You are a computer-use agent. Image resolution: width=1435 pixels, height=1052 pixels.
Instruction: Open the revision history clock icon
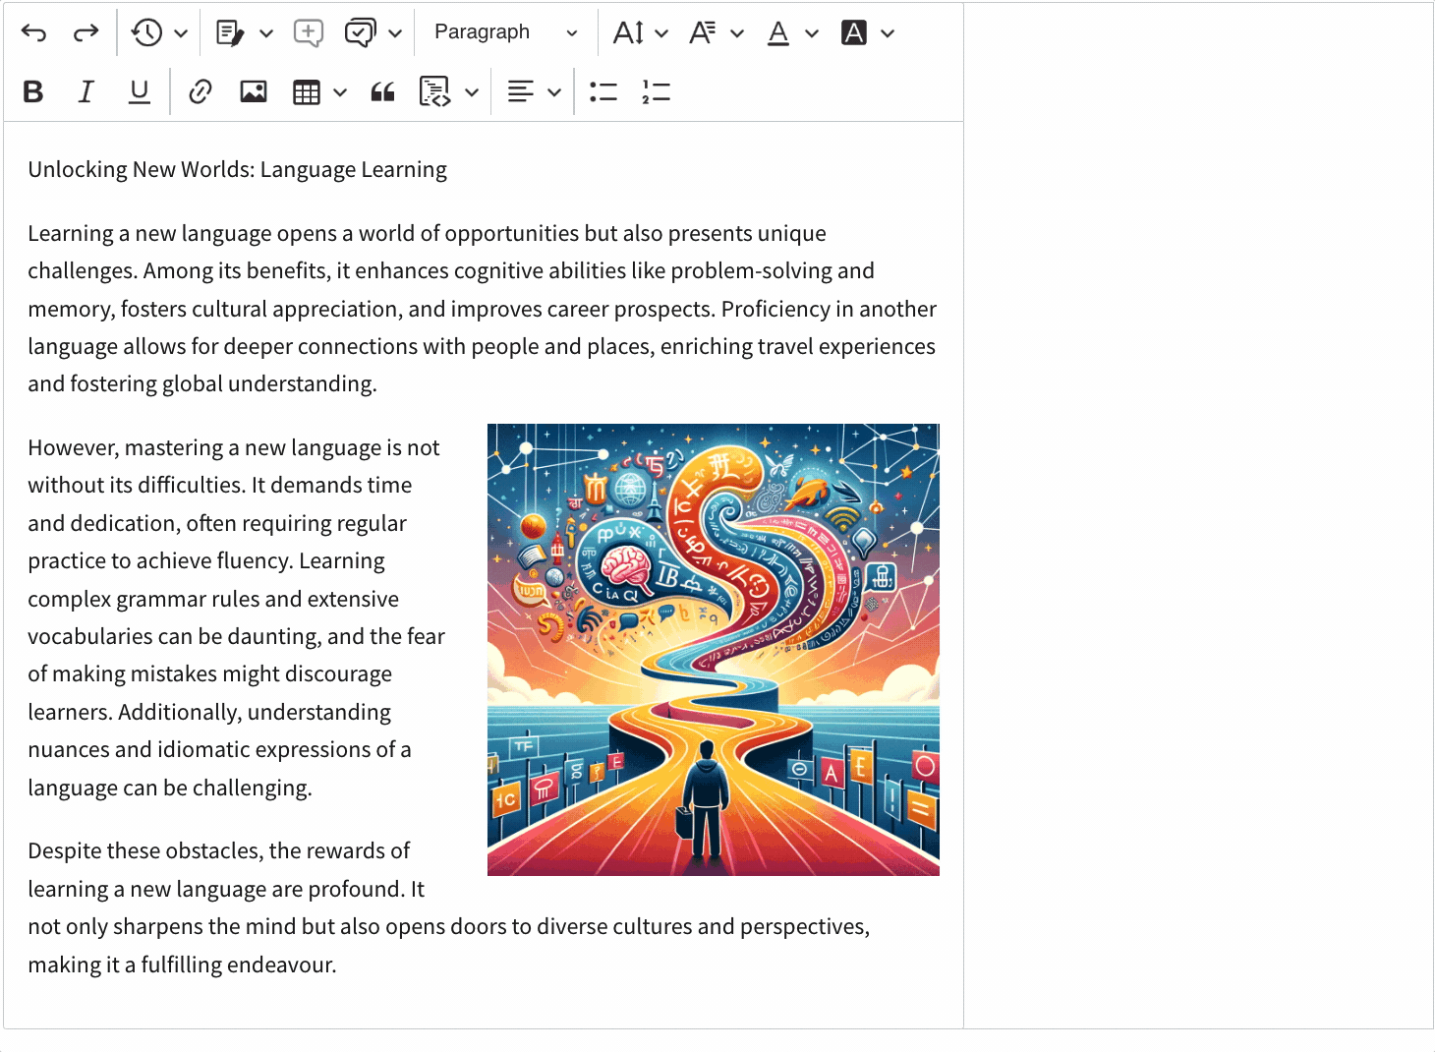tap(147, 33)
